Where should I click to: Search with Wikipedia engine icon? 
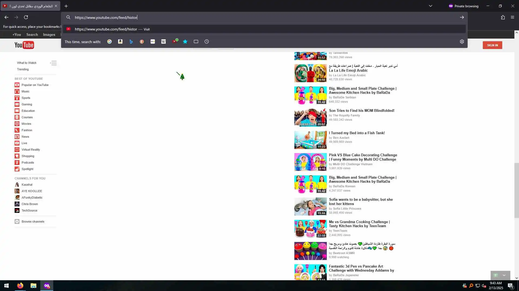pyautogui.click(x=164, y=41)
